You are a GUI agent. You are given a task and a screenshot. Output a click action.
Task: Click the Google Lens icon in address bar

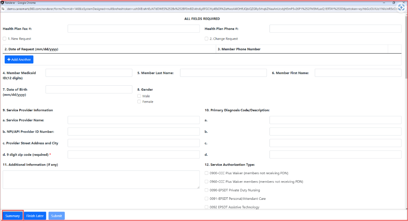tap(401, 8)
